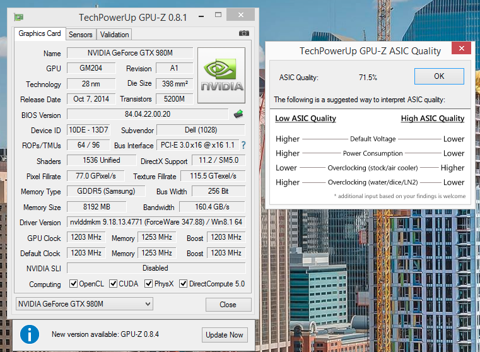
Task: Click the Memory Size field 8192 MB
Action: pos(97,207)
